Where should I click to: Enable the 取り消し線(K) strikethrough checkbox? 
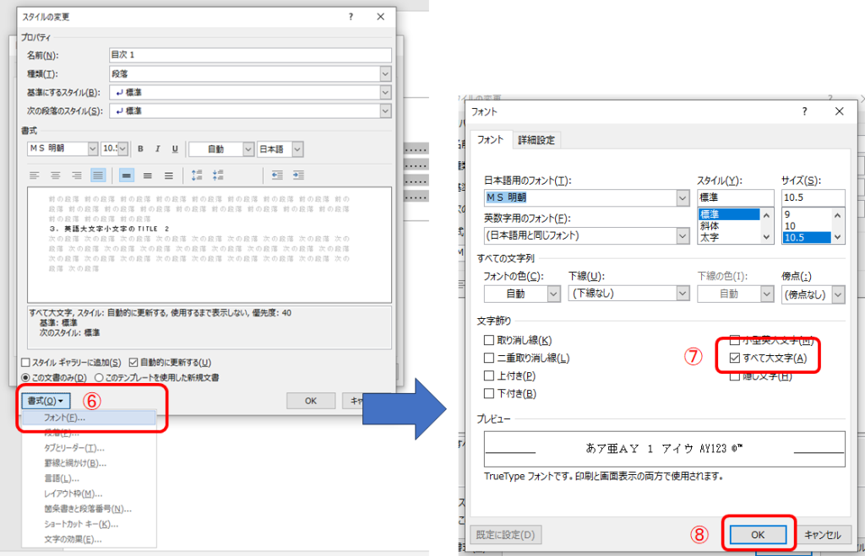(489, 341)
